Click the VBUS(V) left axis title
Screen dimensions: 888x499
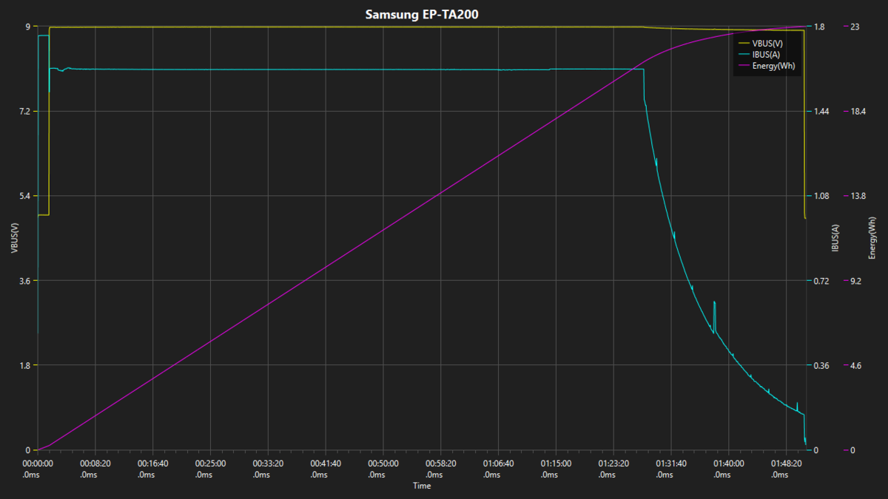[x=14, y=238]
